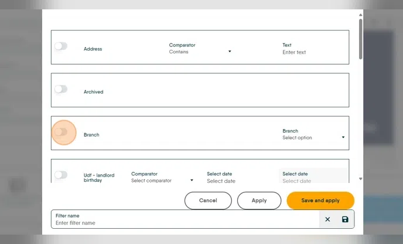The height and width of the screenshot is (244, 403).
Task: Click the save filter floppy disk icon
Action: click(x=345, y=219)
